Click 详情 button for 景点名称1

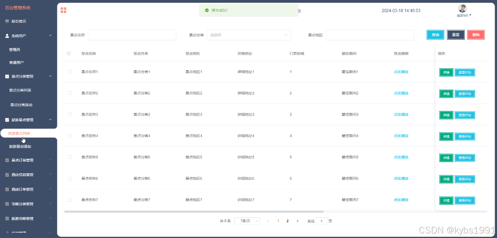pyautogui.click(x=446, y=72)
